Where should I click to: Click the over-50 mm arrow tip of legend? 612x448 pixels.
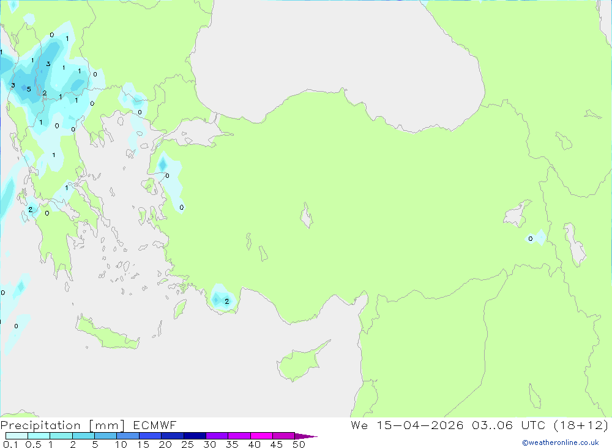point(306,436)
